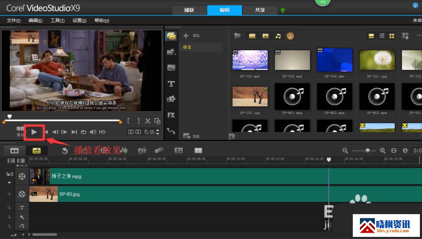Image resolution: width=422 pixels, height=239 pixels.
Task: Open the Path library panel
Action: click(171, 131)
